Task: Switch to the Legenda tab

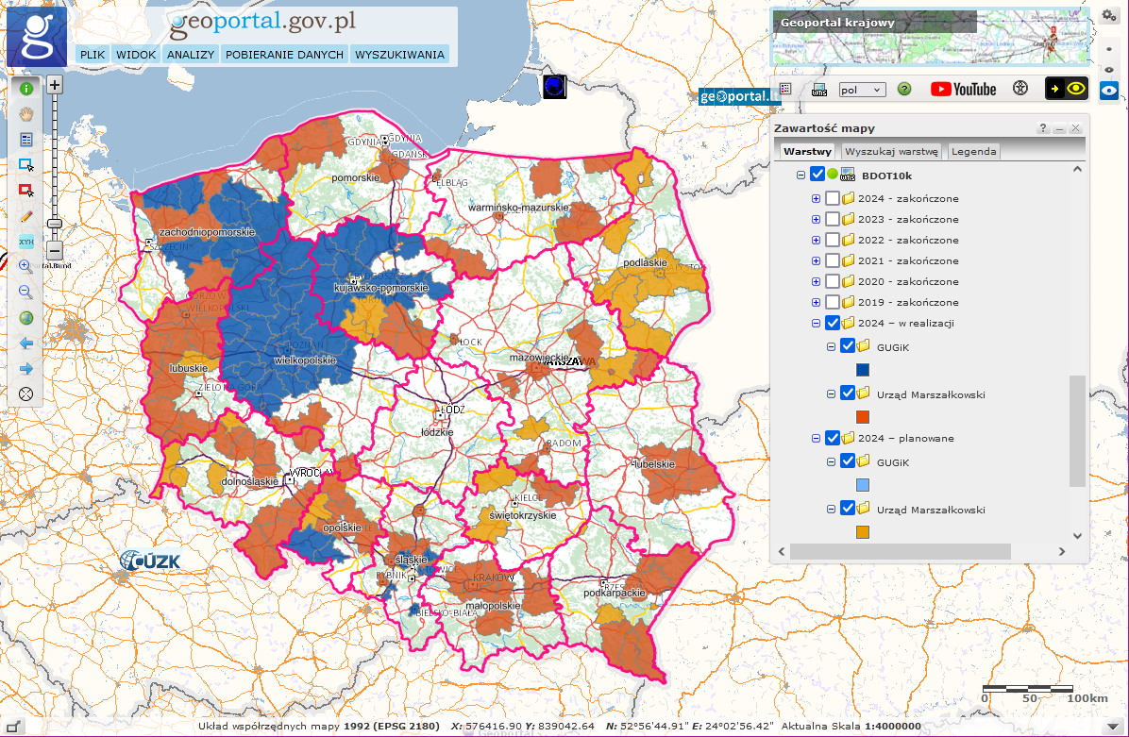Action: [973, 151]
